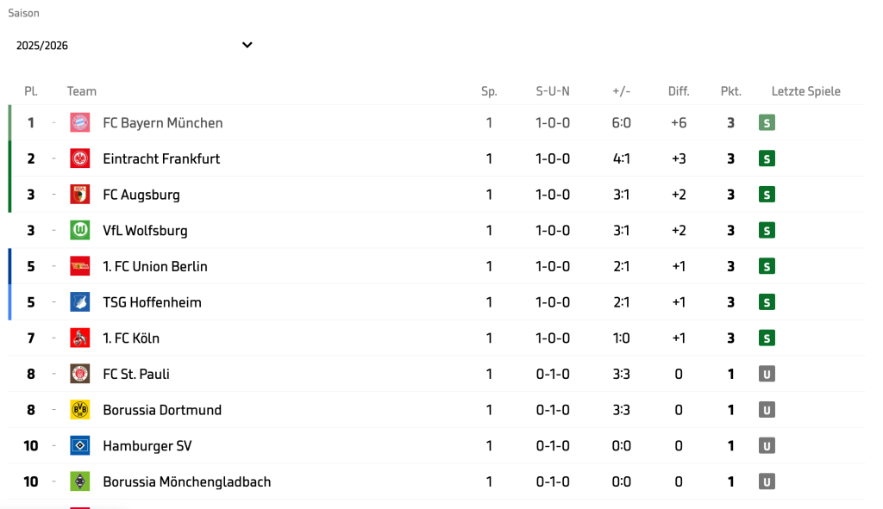Click the Borussia Mönchengladbach crest

tap(80, 482)
